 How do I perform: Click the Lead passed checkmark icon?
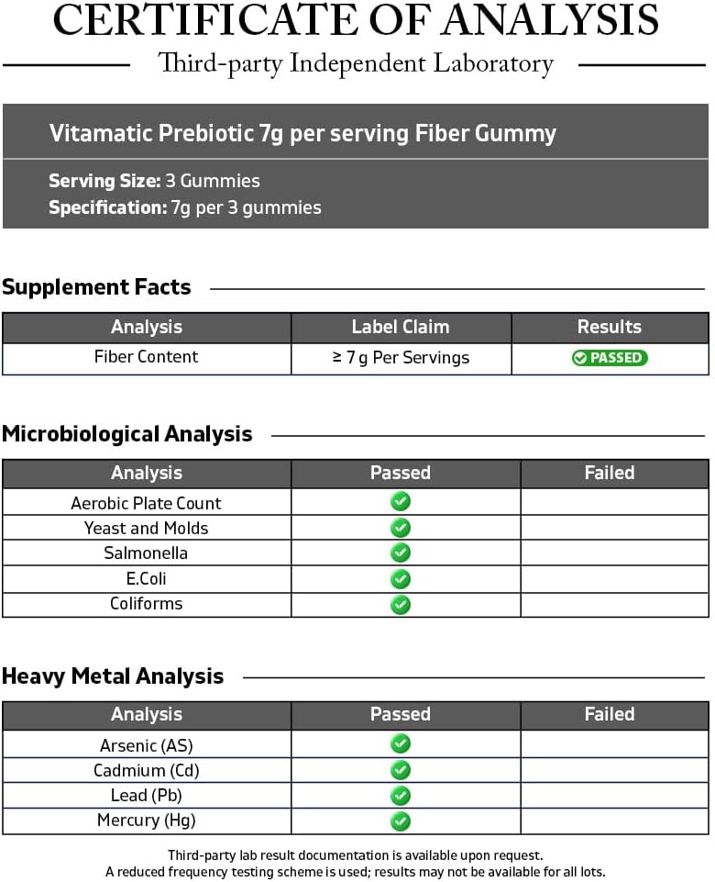click(401, 796)
